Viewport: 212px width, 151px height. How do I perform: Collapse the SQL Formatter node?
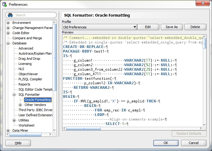14,95
